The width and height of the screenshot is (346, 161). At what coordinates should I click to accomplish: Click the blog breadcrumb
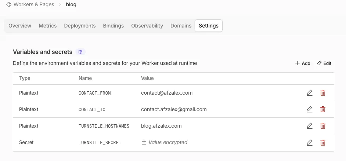coord(71,4)
